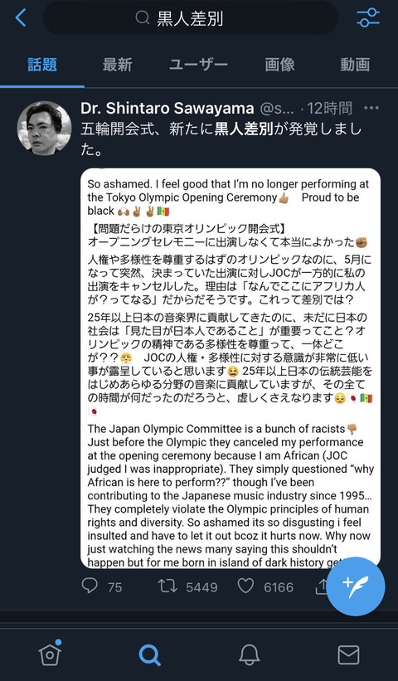
Task: Tap the reply speech bubble icon
Action: coord(90,586)
